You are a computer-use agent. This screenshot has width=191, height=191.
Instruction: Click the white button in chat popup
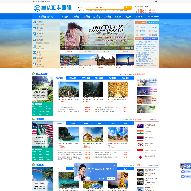(111, 178)
